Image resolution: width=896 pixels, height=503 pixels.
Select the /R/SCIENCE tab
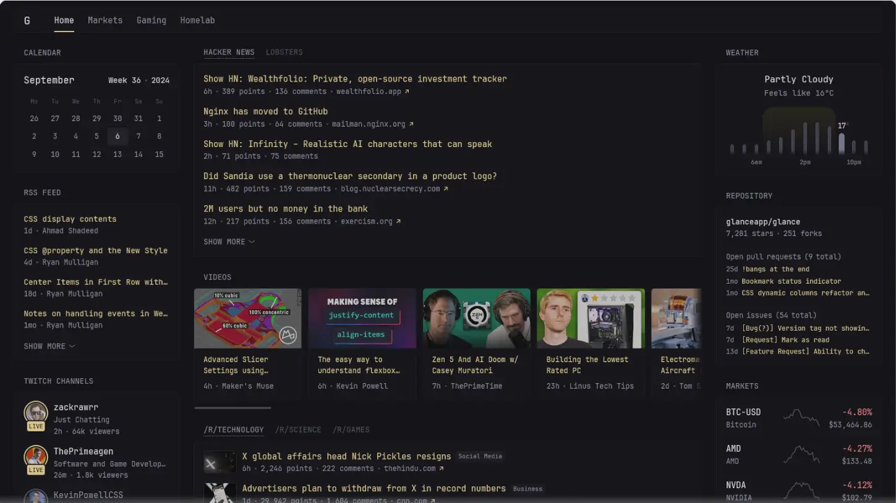point(298,429)
